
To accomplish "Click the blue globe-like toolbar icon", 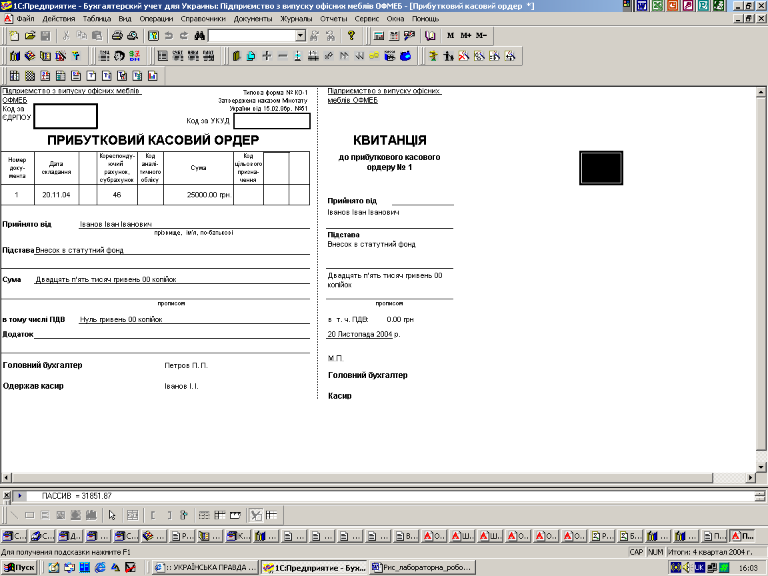I will (x=405, y=56).
